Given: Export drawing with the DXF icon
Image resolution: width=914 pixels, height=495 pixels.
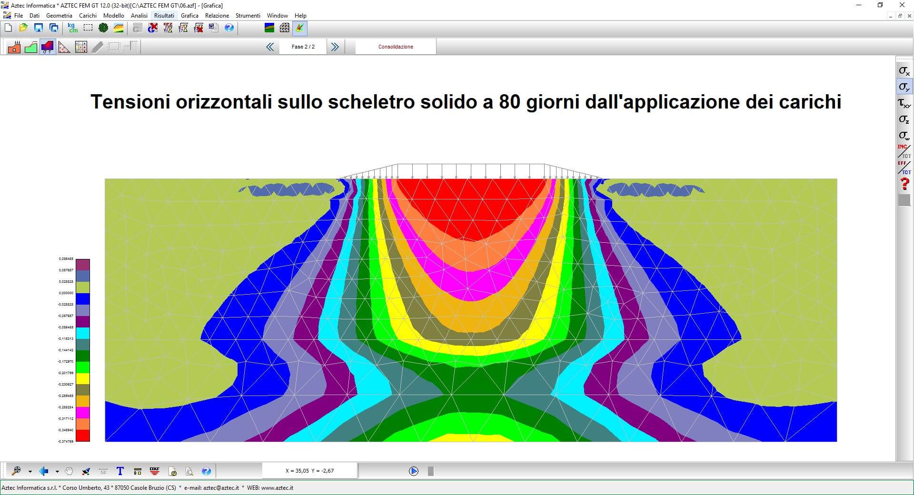Looking at the screenshot, I should [x=154, y=471].
